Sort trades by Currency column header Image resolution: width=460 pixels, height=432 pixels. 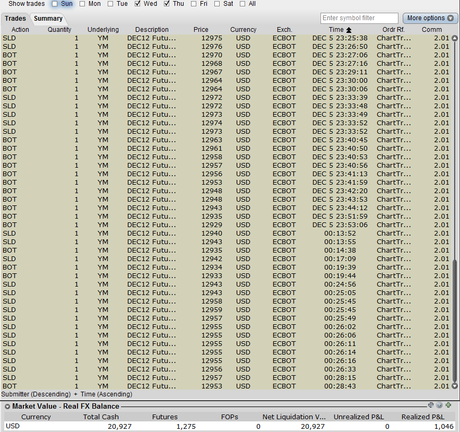[x=243, y=30]
